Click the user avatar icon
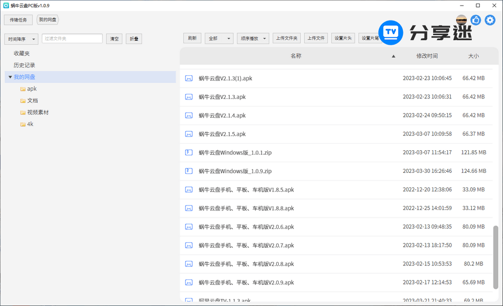This screenshot has width=503, height=306. [461, 20]
